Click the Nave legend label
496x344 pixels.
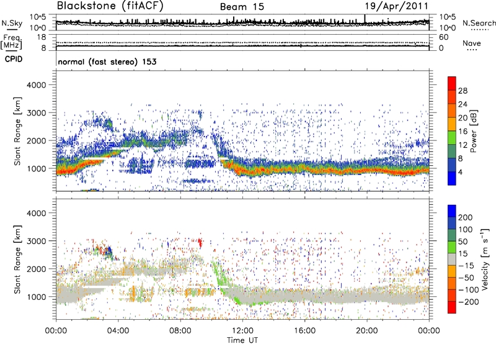pos(471,43)
